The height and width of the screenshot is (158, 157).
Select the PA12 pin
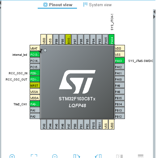[x=120, y=67]
